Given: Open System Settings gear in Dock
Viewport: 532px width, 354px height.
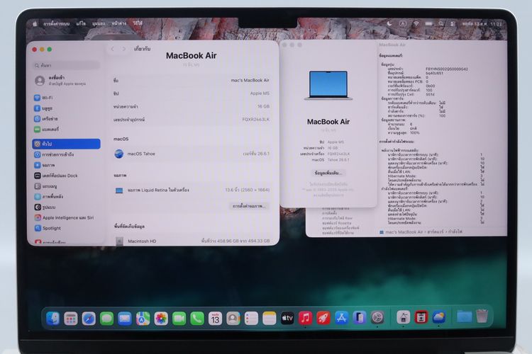Looking at the screenshot, I should click(377, 317).
